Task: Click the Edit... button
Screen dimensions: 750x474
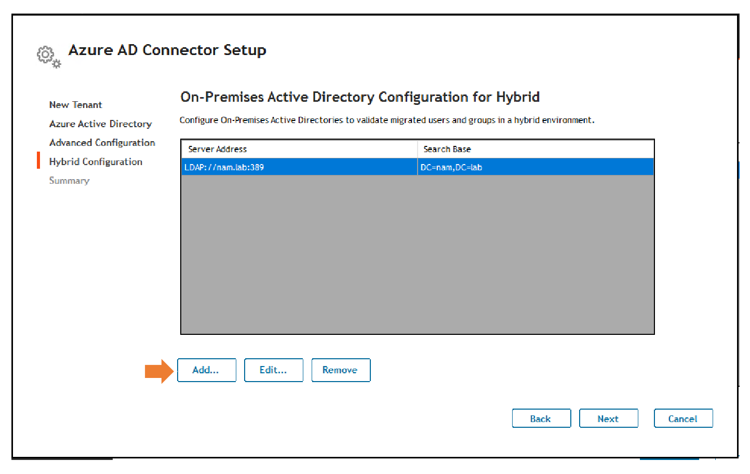Action: (x=274, y=370)
